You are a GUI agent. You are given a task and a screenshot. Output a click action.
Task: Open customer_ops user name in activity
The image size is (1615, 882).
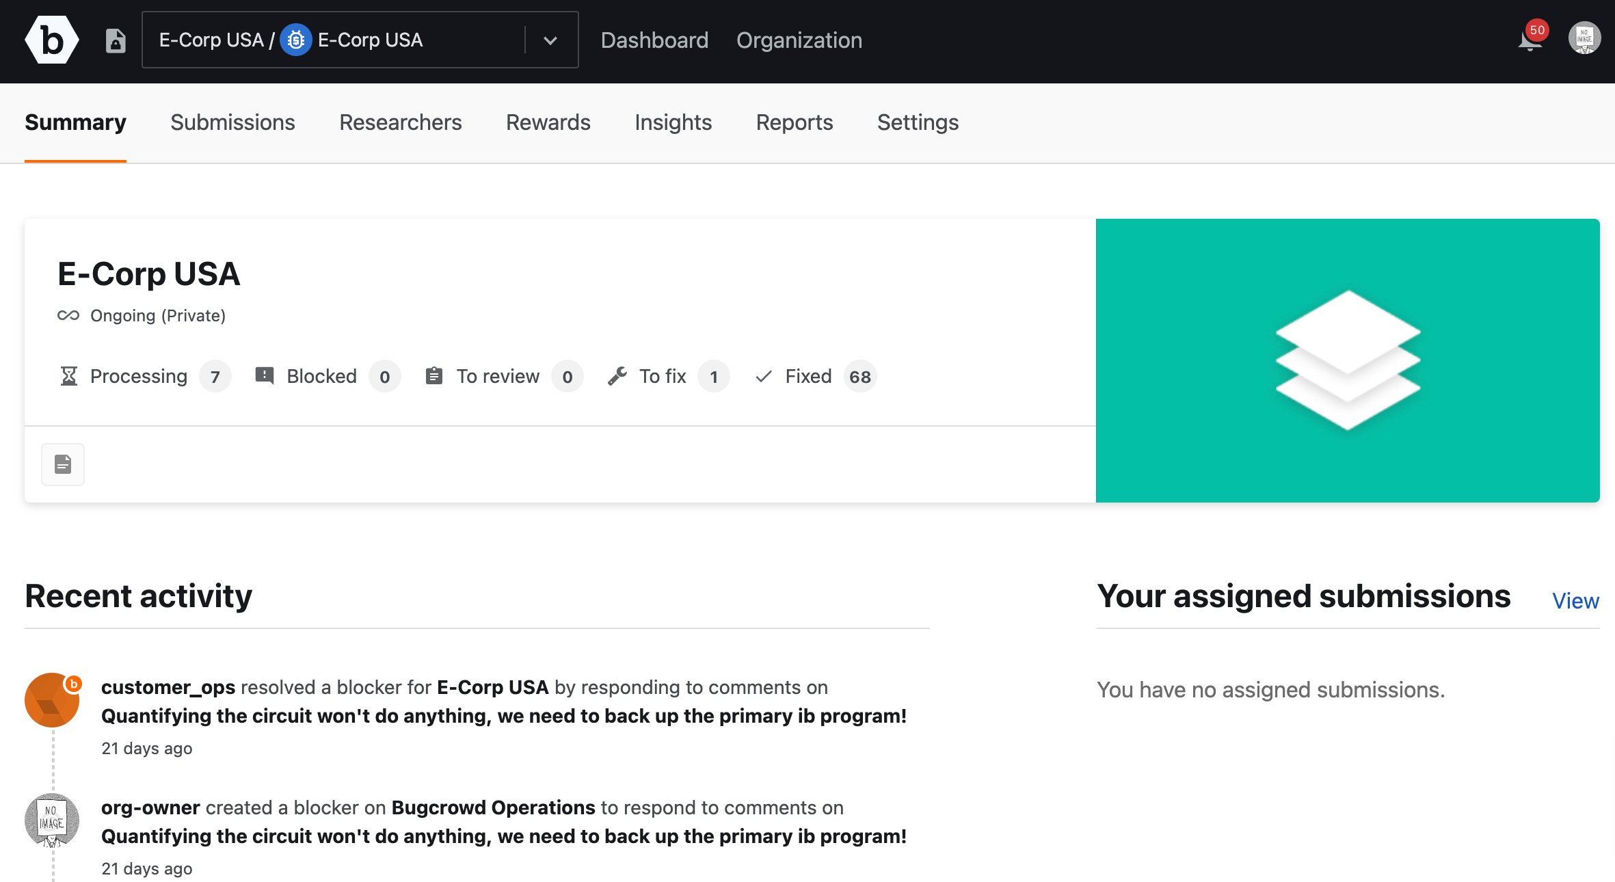click(168, 687)
